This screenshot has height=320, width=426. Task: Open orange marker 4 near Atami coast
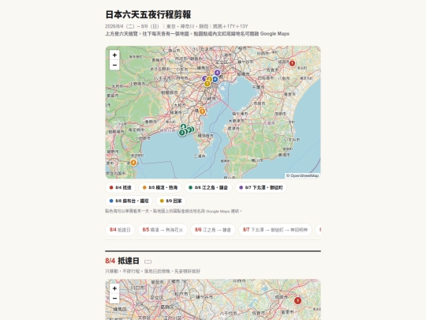click(133, 163)
